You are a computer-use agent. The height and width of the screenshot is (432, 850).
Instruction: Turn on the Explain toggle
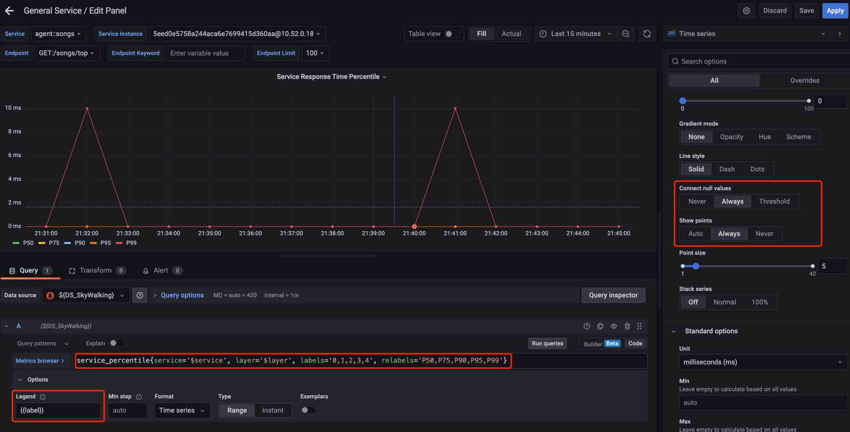pyautogui.click(x=116, y=343)
